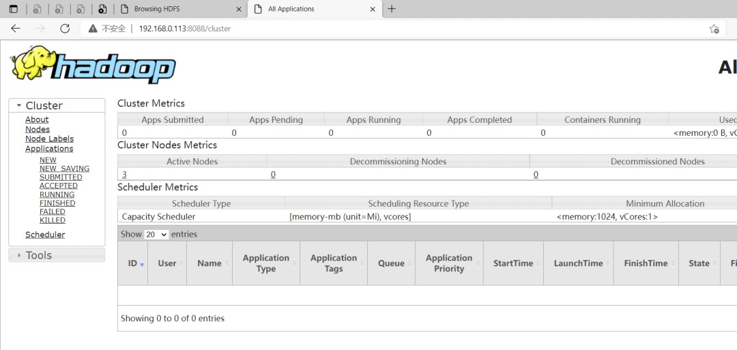The height and width of the screenshot is (350, 737).
Task: Show FINISHED applications
Action: coord(57,203)
